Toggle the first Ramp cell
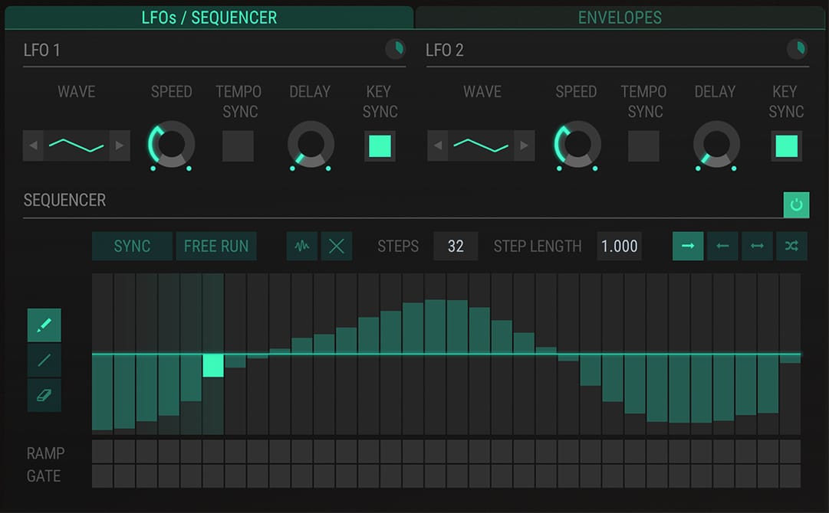The height and width of the screenshot is (513, 829). click(x=103, y=452)
